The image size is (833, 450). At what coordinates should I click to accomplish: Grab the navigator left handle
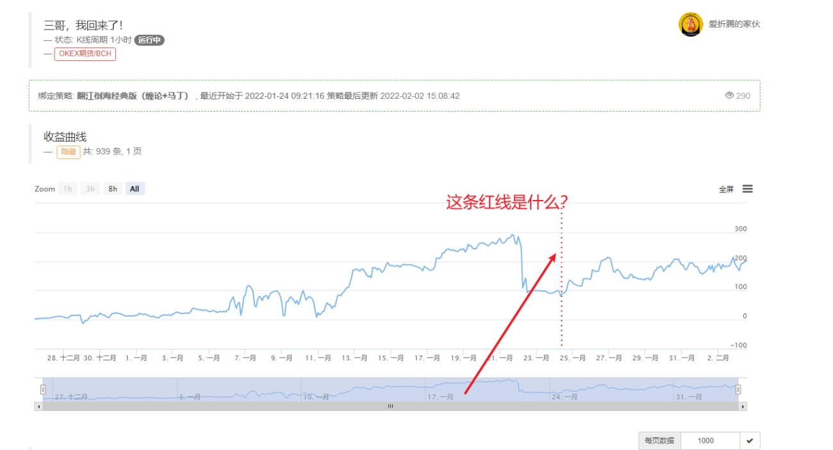click(x=43, y=389)
